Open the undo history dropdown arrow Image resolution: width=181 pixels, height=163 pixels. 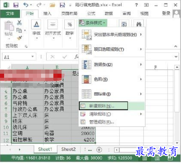tap(31, 5)
